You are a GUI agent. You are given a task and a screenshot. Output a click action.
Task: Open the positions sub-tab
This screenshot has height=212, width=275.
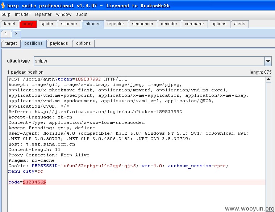point(33,43)
